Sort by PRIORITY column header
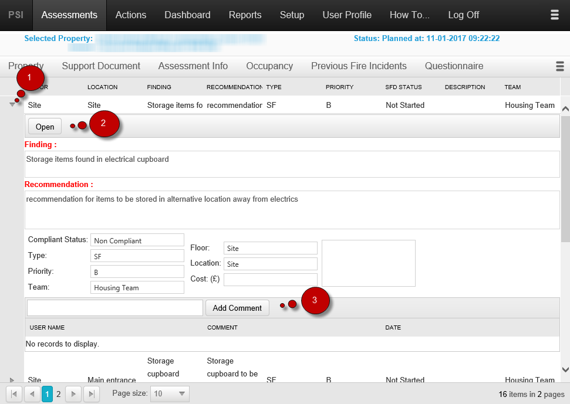The image size is (570, 404). 339,87
